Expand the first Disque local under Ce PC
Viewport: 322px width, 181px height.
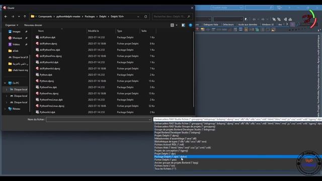point(7,89)
